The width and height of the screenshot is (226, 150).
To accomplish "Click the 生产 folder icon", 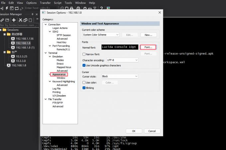I will click(x=9, y=52).
